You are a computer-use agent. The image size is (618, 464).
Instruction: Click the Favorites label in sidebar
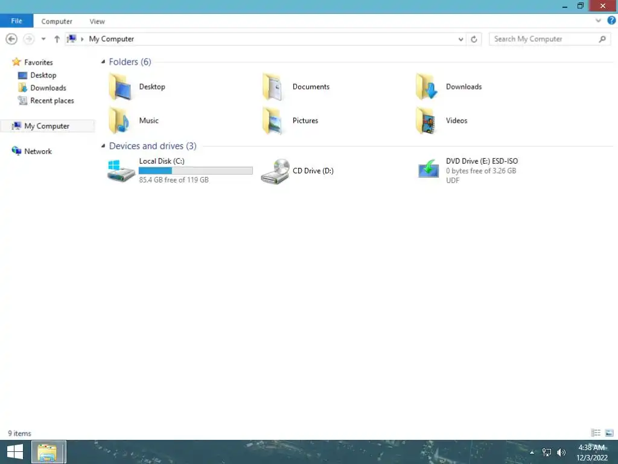(x=39, y=62)
